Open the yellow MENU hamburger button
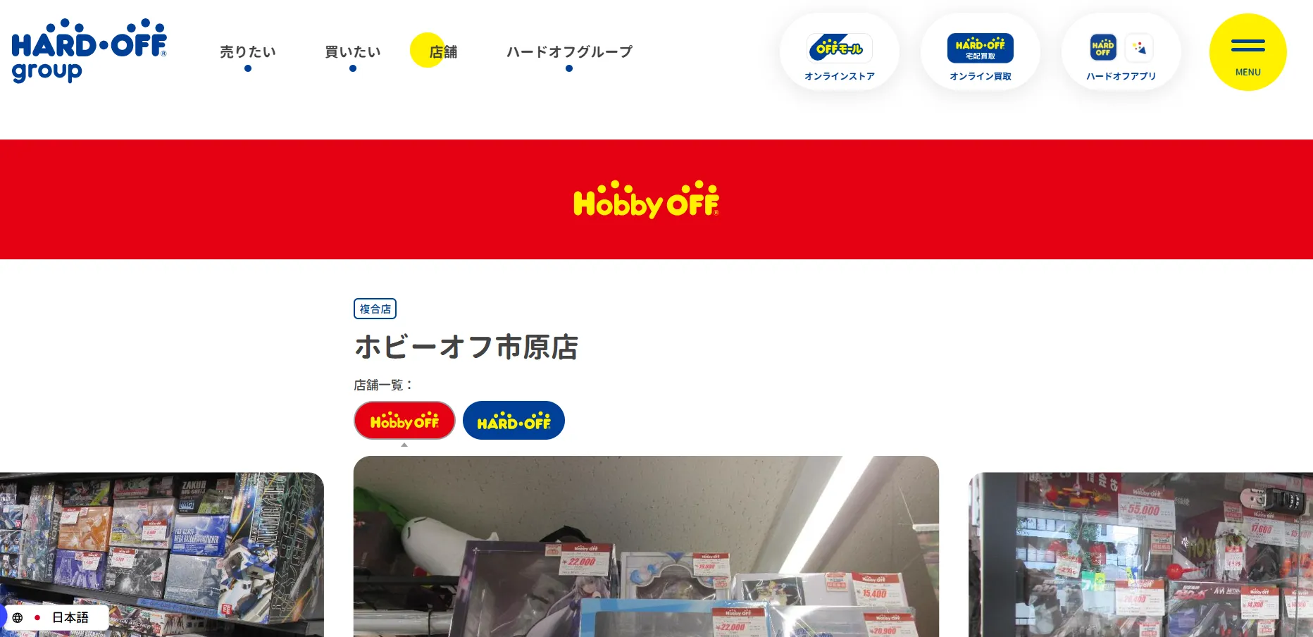 (x=1247, y=52)
